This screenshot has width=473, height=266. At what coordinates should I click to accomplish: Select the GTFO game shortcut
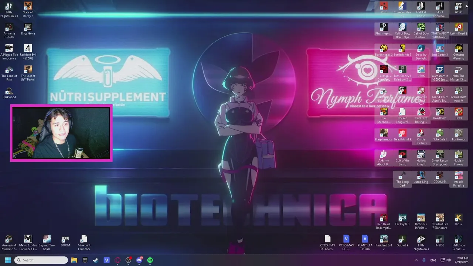click(459, 8)
